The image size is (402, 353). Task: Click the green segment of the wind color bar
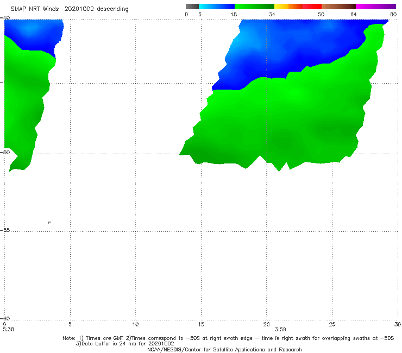tap(254, 7)
